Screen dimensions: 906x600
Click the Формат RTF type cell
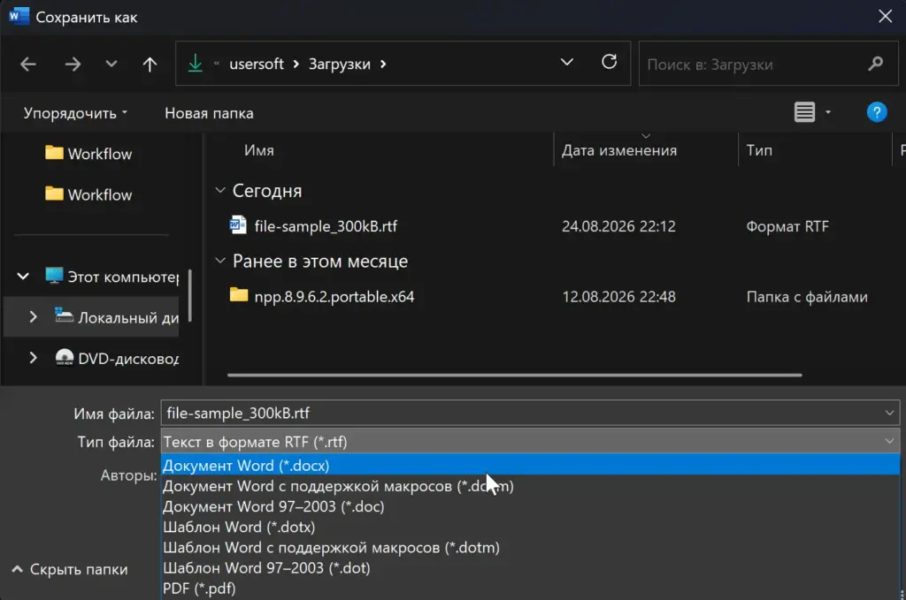click(787, 226)
